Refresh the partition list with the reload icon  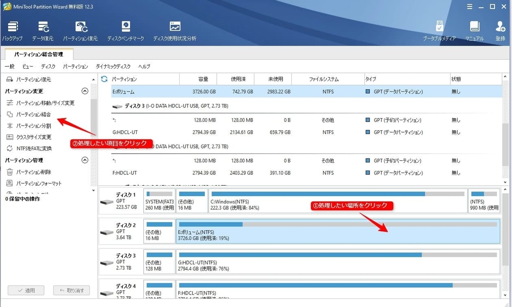click(x=104, y=79)
